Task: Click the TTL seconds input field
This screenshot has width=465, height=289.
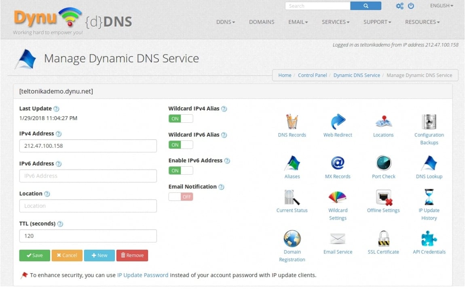Action: coord(88,236)
